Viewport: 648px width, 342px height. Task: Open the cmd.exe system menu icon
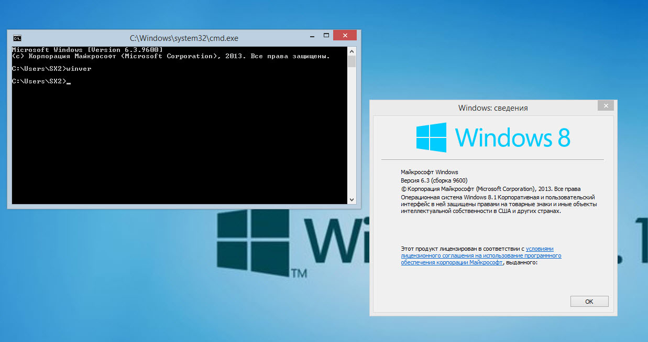tap(17, 38)
